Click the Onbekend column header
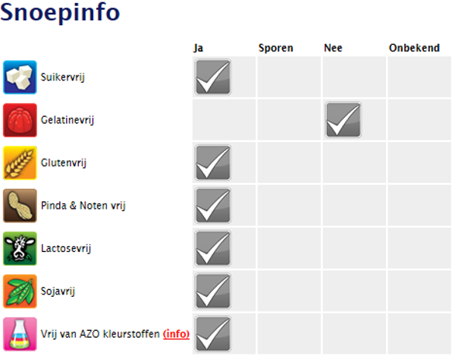Screen dimensions: 455x359 pyautogui.click(x=414, y=48)
